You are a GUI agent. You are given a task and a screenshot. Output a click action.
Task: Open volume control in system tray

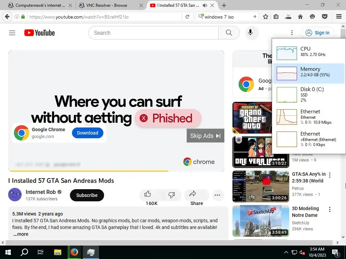tap(302, 252)
